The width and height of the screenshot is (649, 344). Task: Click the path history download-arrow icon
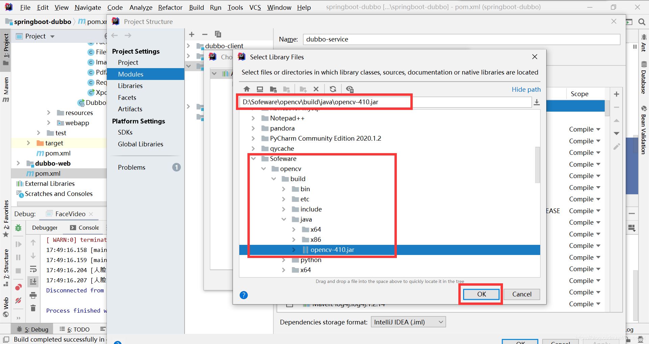[x=536, y=102]
